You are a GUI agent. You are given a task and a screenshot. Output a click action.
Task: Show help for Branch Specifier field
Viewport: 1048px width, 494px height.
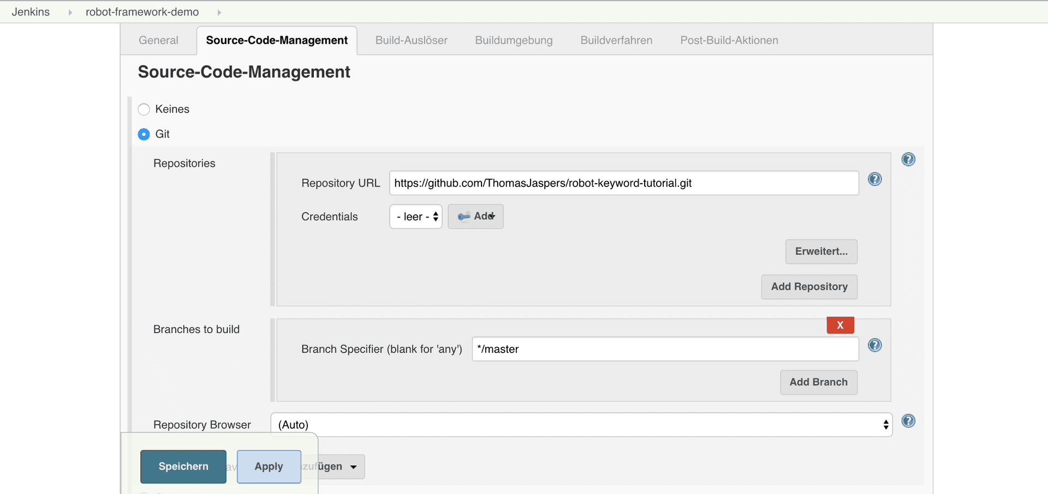874,345
